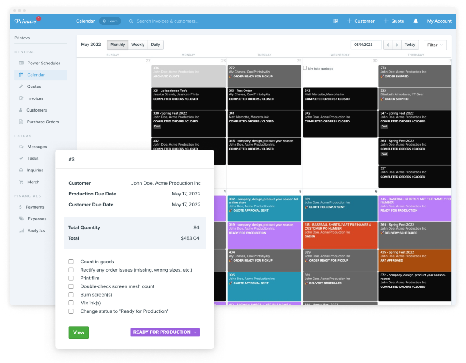
Task: Click the green View button
Action: click(x=79, y=332)
